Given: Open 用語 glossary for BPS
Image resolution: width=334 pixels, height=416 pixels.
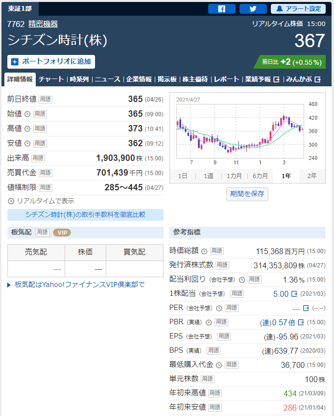Looking at the screenshot, I should [213, 351].
